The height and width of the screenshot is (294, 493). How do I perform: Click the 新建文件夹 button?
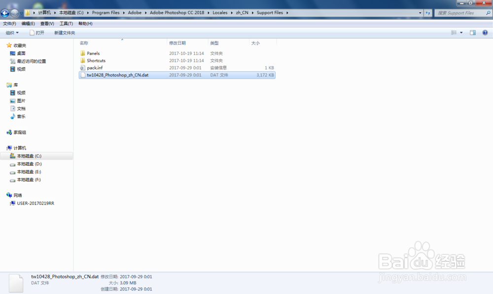click(65, 33)
